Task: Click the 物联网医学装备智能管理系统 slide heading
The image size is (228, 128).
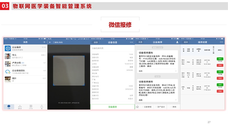Action: [x=52, y=6]
